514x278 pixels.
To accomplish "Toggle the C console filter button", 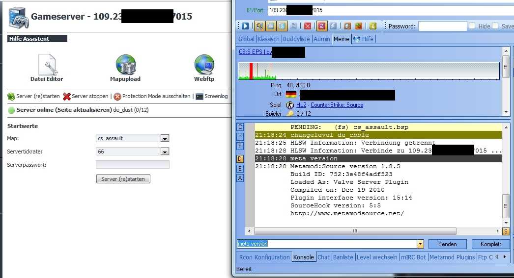I will coord(240,127).
